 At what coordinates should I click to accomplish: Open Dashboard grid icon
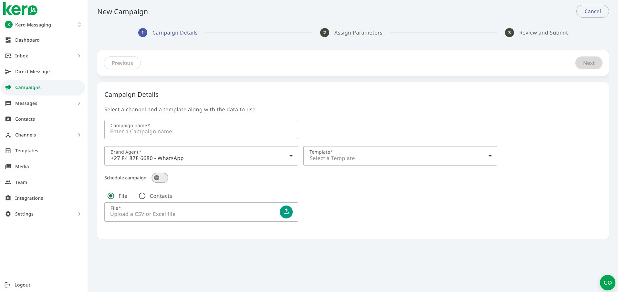8,40
